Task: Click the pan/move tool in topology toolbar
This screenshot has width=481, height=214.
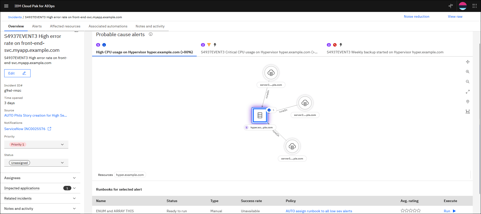Action: tap(468, 62)
